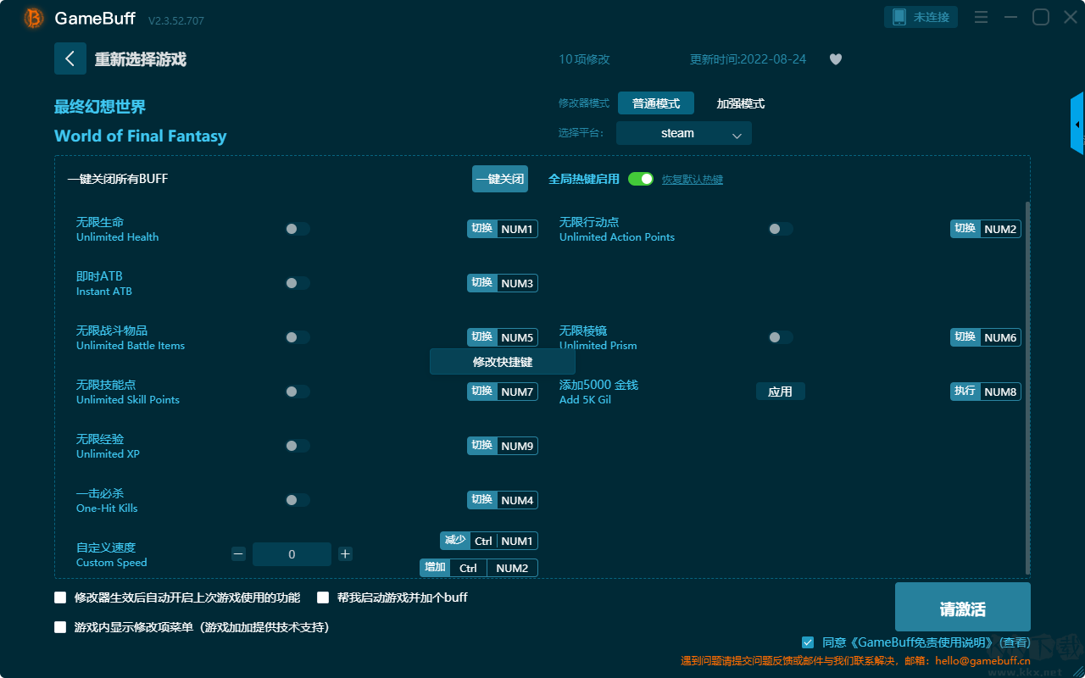Click the back arrow icon
This screenshot has width=1085, height=678.
pyautogui.click(x=70, y=58)
